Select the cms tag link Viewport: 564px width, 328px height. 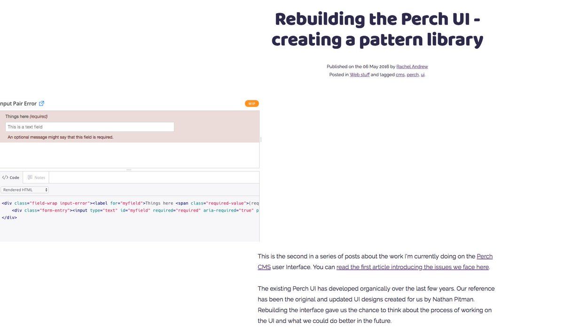[400, 75]
